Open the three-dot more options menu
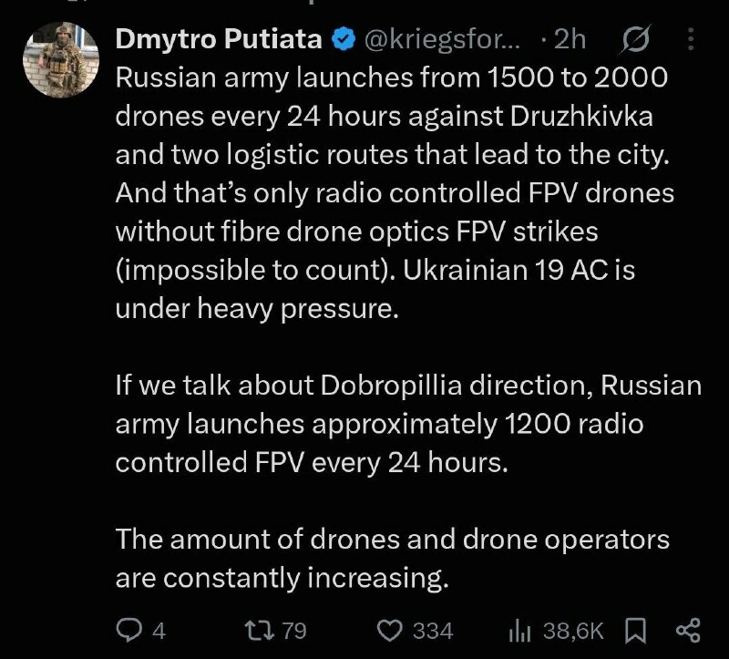Viewport: 729px width, 659px height. pyautogui.click(x=691, y=39)
